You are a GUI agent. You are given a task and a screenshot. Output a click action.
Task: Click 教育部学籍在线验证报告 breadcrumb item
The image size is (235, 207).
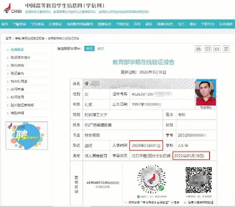(x=63, y=39)
